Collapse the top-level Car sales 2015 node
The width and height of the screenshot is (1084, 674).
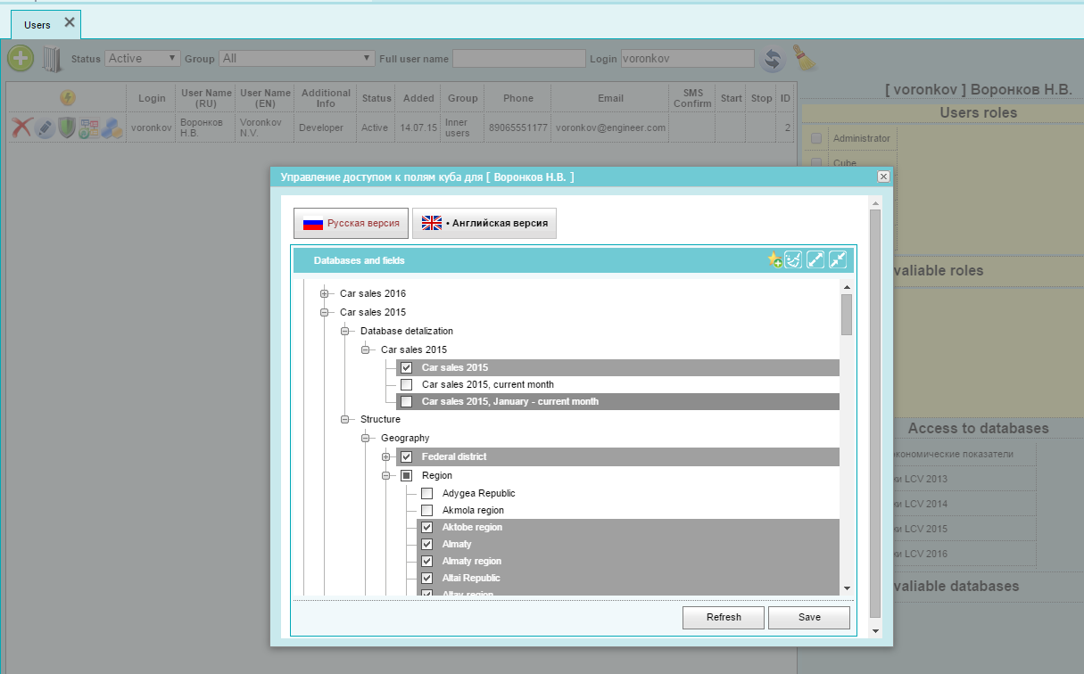(x=324, y=312)
